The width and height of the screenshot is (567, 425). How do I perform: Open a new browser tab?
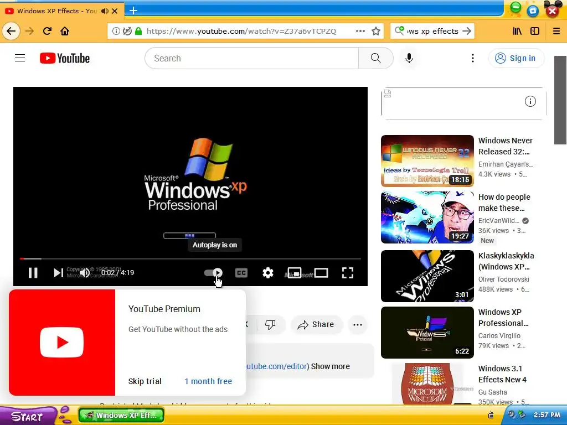coord(133,11)
